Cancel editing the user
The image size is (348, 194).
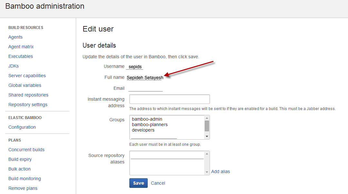click(158, 183)
